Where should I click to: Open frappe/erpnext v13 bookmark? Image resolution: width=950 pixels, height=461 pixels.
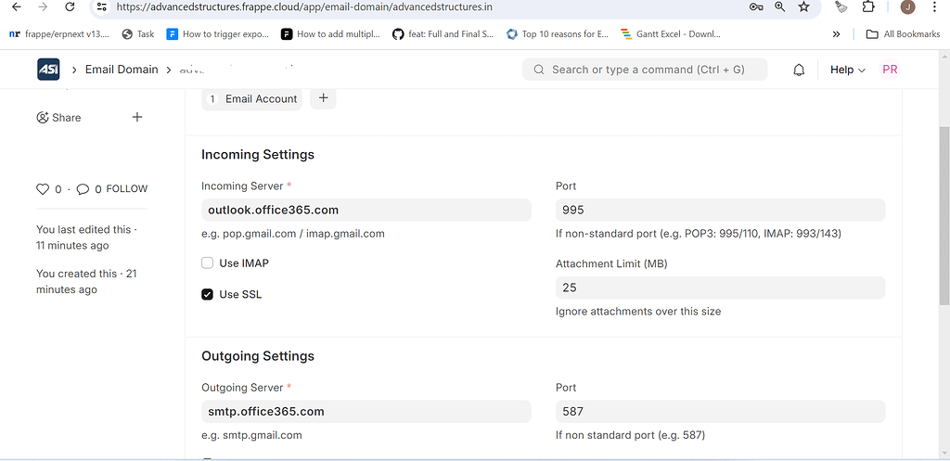[58, 34]
